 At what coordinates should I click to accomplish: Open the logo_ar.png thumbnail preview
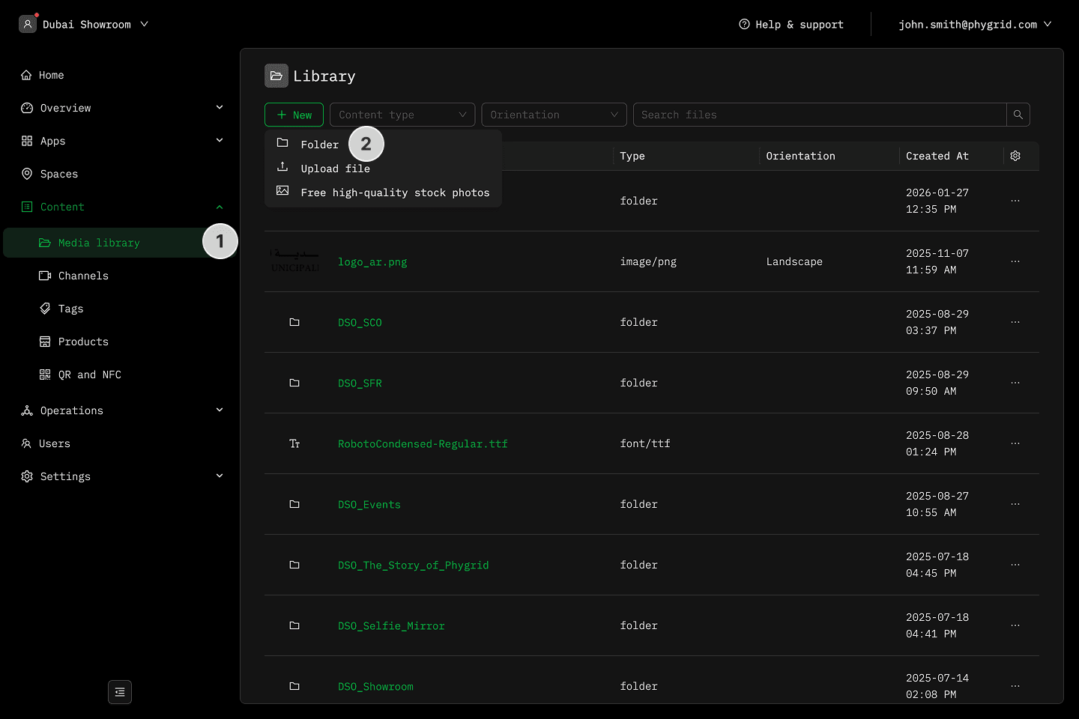point(294,261)
